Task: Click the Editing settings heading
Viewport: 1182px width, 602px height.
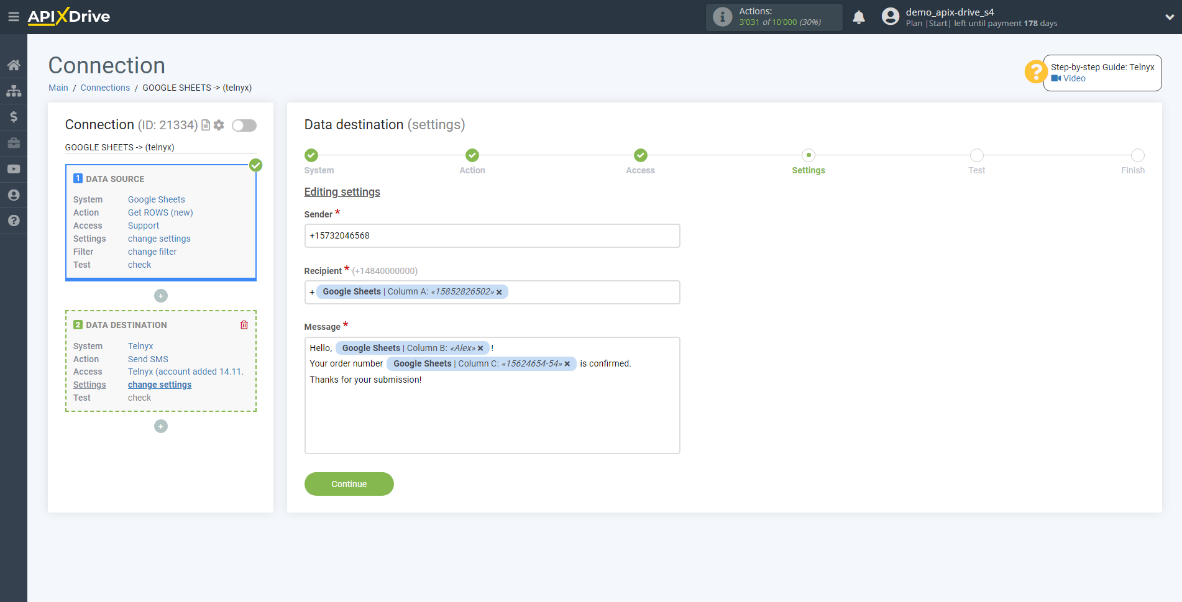Action: [x=342, y=192]
